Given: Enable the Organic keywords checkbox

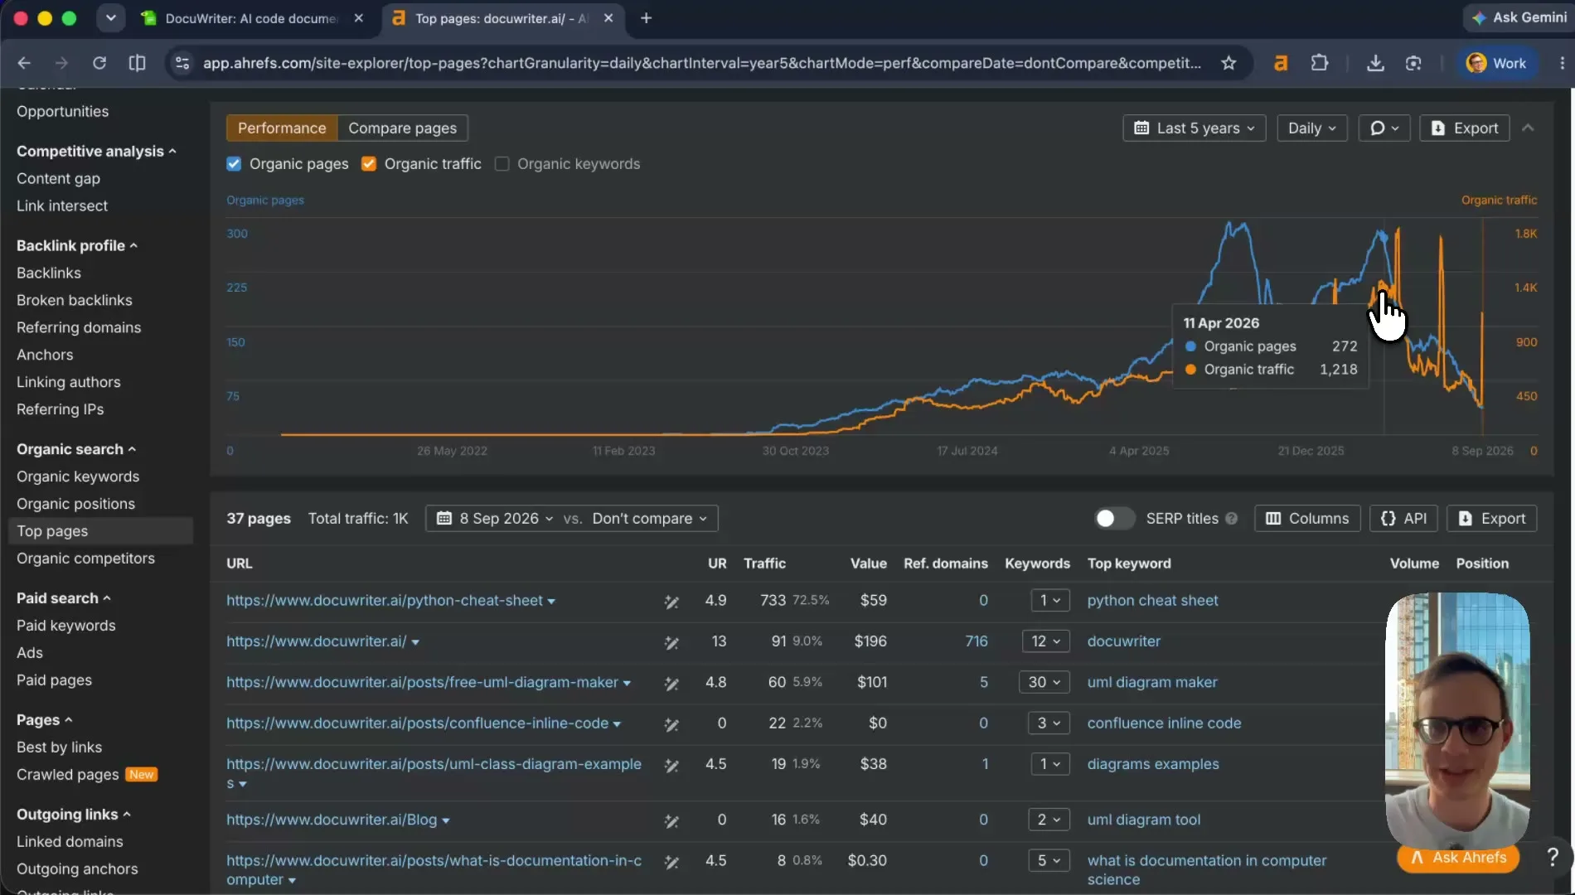Looking at the screenshot, I should tap(502, 164).
